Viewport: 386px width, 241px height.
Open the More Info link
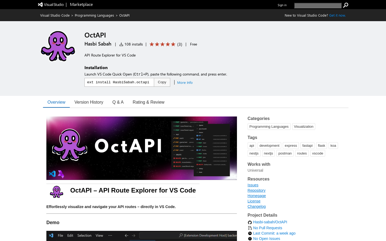click(x=185, y=82)
